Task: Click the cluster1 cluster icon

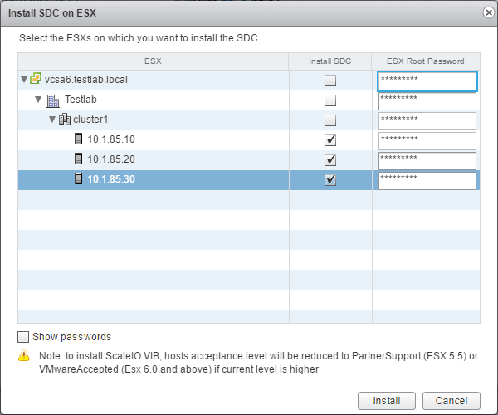Action: point(65,120)
